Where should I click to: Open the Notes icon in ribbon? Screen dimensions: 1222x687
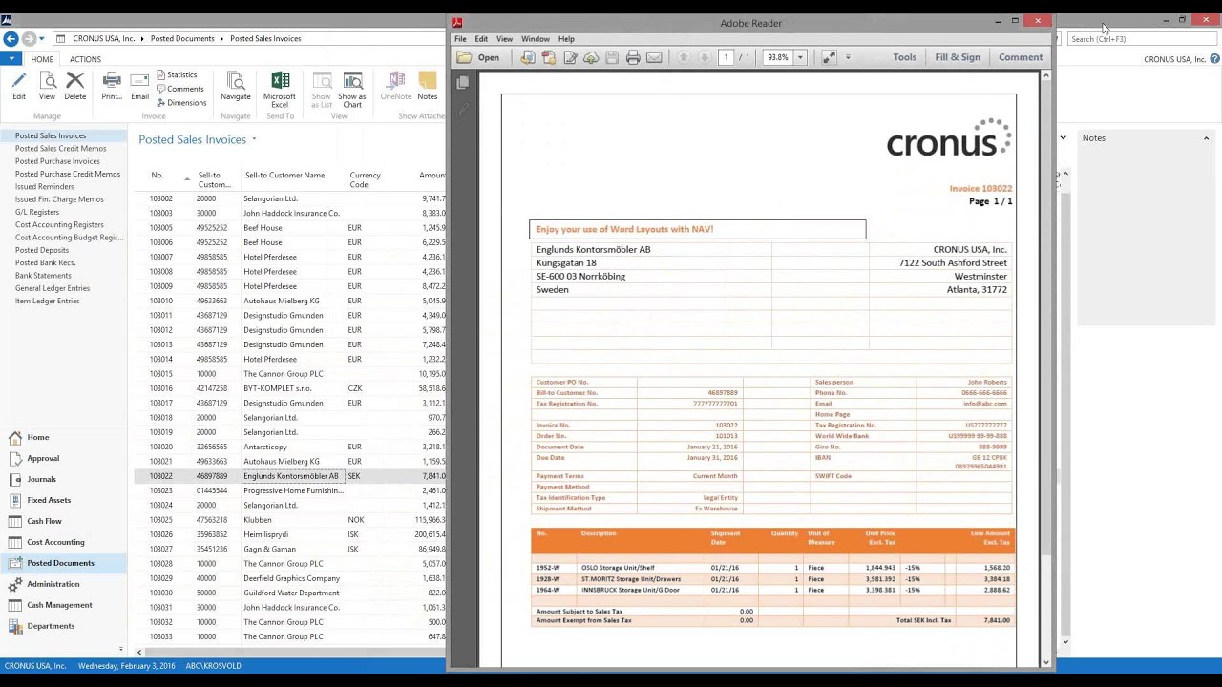(x=427, y=81)
